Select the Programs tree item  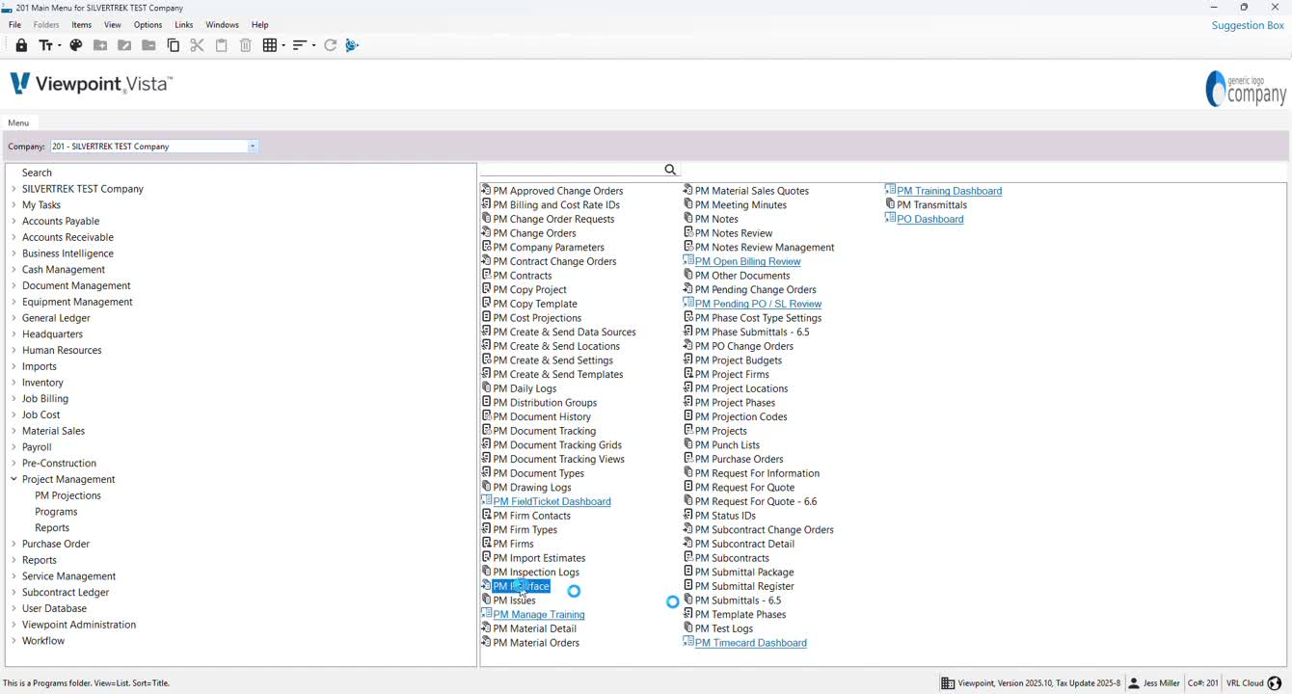(x=56, y=512)
